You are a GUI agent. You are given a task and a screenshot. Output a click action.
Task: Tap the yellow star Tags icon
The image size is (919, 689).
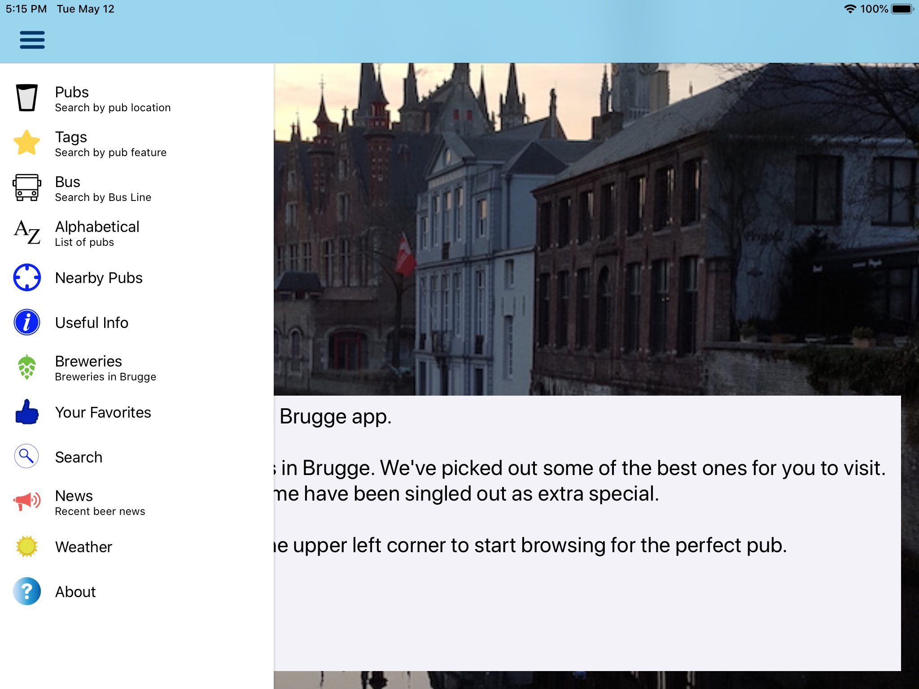click(27, 143)
